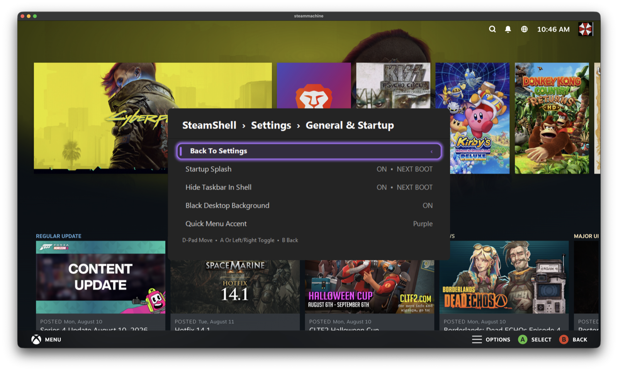This screenshot has height=371, width=618.
Task: Click the macOS window close button
Action: 22,16
